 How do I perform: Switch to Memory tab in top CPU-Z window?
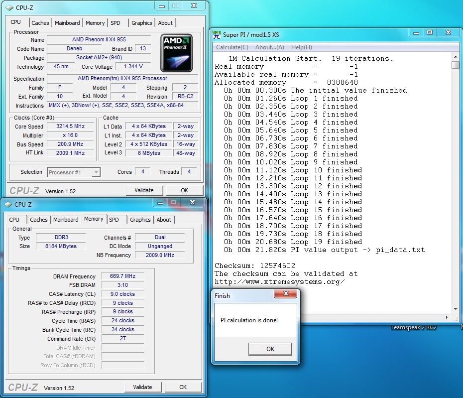[x=95, y=23]
